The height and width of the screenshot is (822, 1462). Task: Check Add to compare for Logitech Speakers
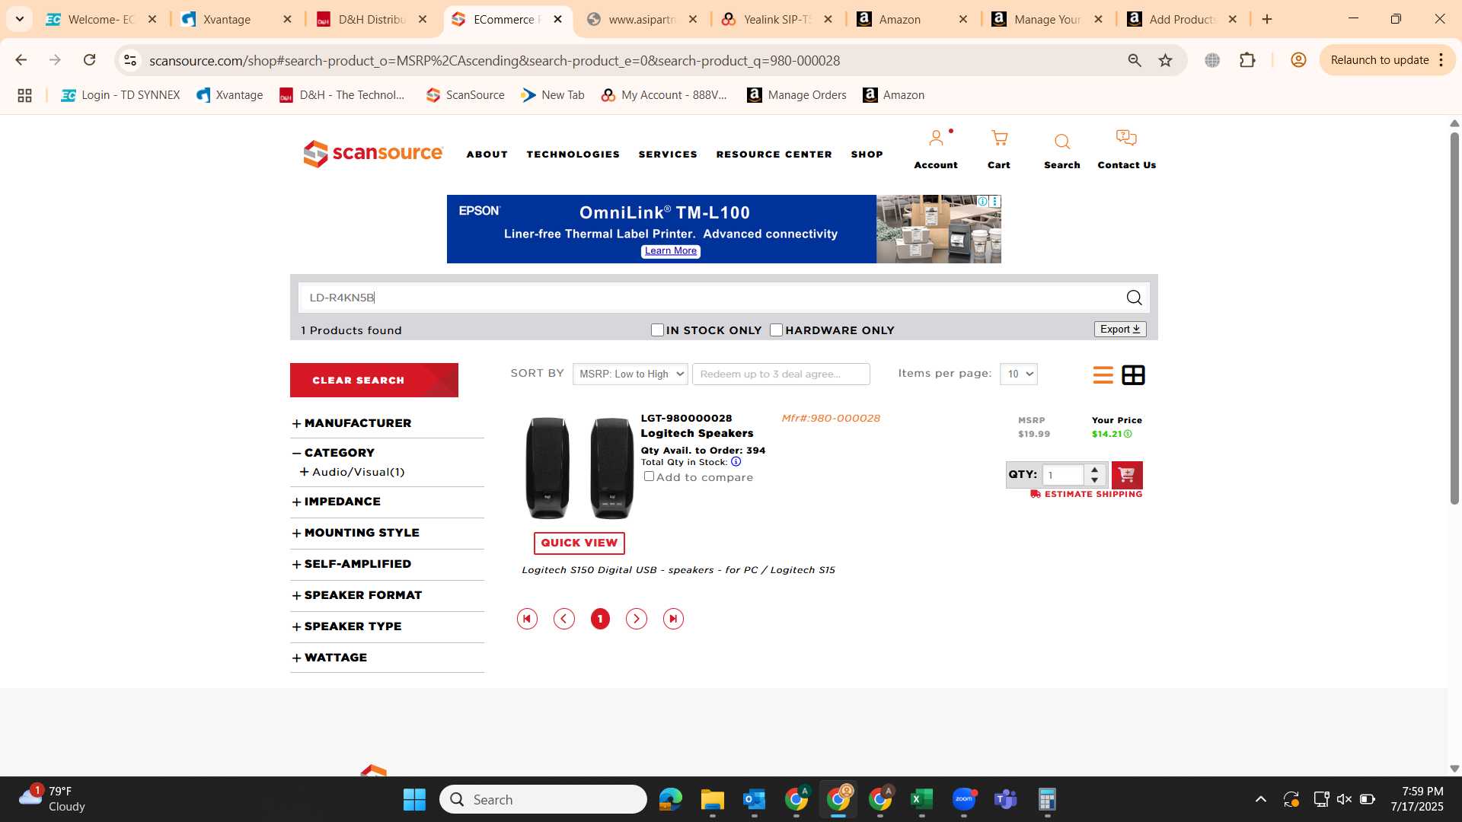[649, 476]
